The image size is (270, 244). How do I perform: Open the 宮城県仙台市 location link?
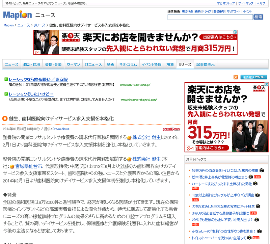pyautogui.click(x=29, y=166)
